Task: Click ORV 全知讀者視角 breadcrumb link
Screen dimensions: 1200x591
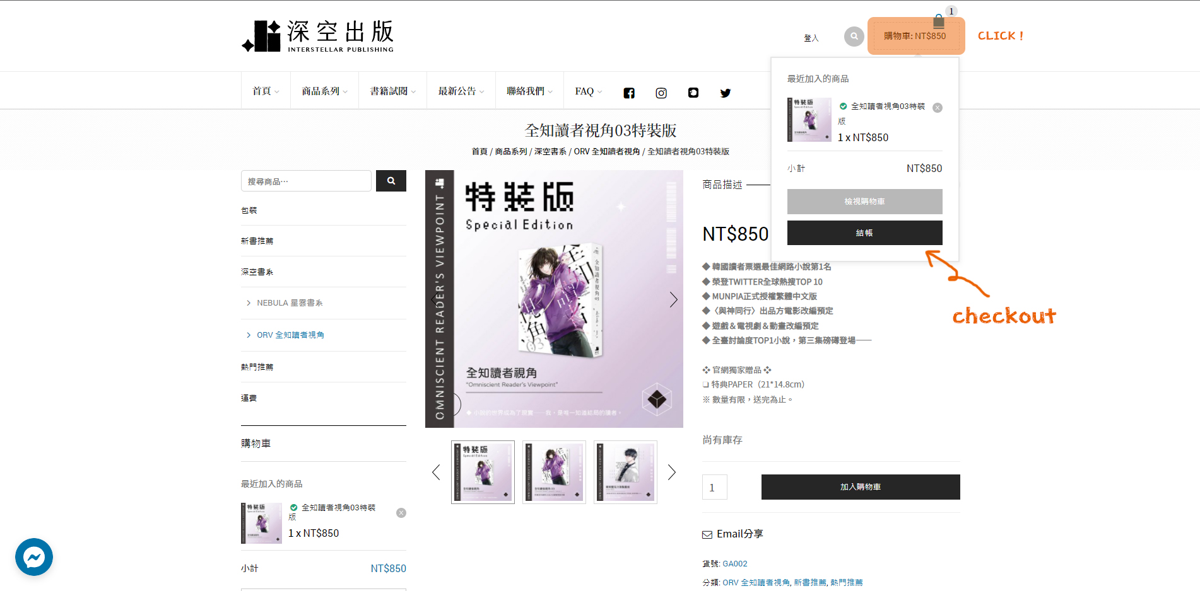Action: click(x=607, y=152)
